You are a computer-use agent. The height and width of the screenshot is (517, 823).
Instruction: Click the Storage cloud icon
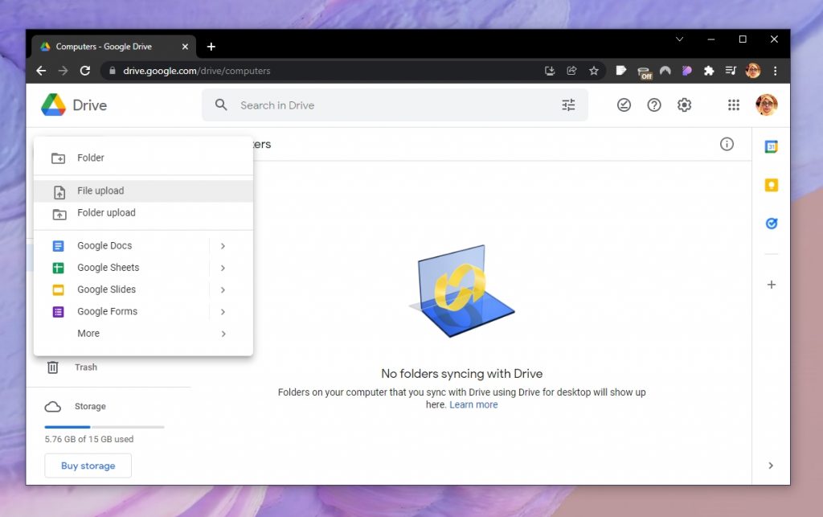tap(52, 407)
